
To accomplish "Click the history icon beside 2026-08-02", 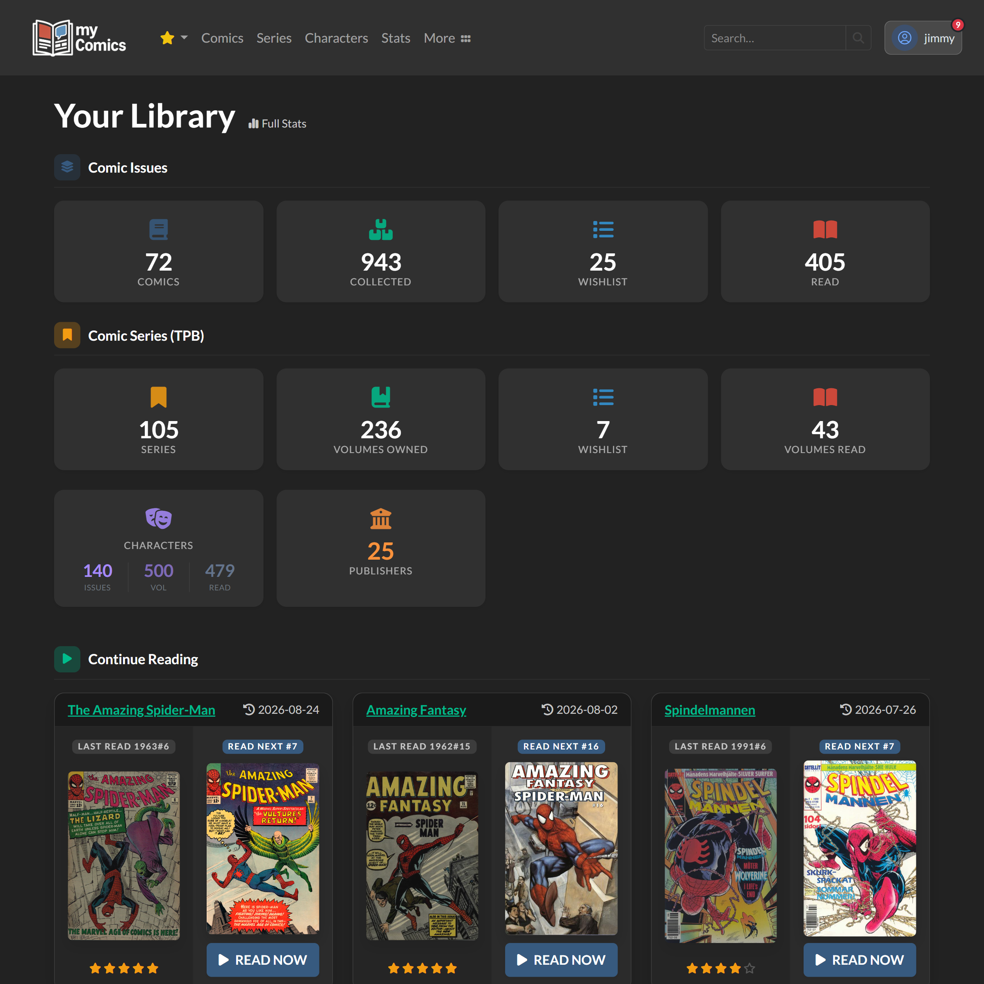I will [547, 709].
